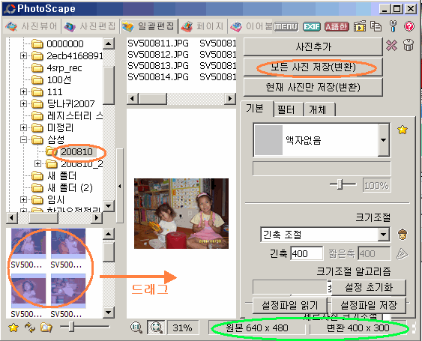Click the 설정파일 저장 button

click(369, 306)
